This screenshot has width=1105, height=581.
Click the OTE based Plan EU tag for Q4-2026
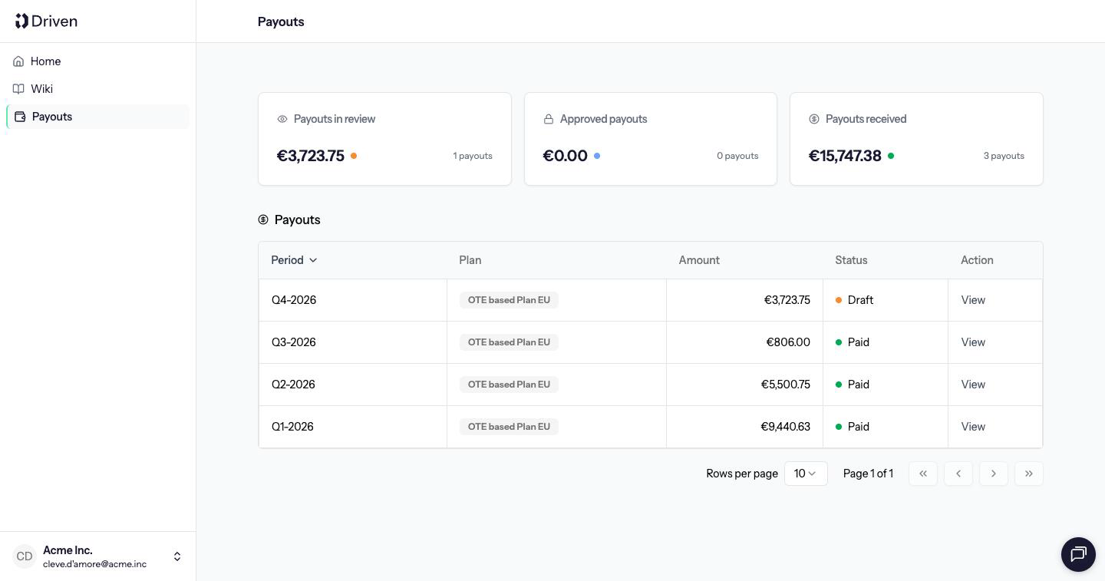tap(509, 300)
